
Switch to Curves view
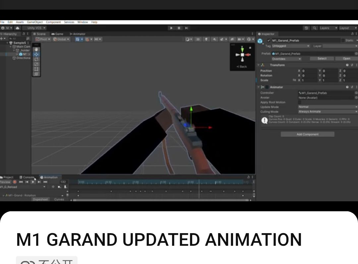[59, 199]
